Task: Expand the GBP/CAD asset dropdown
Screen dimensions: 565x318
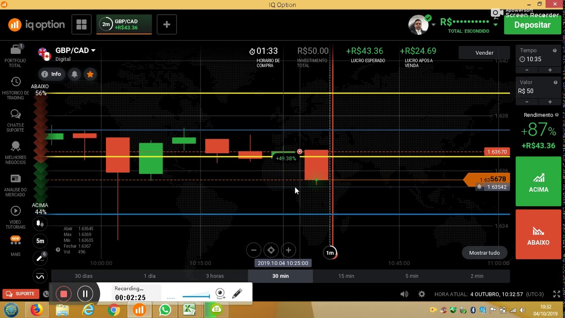Action: [x=93, y=50]
